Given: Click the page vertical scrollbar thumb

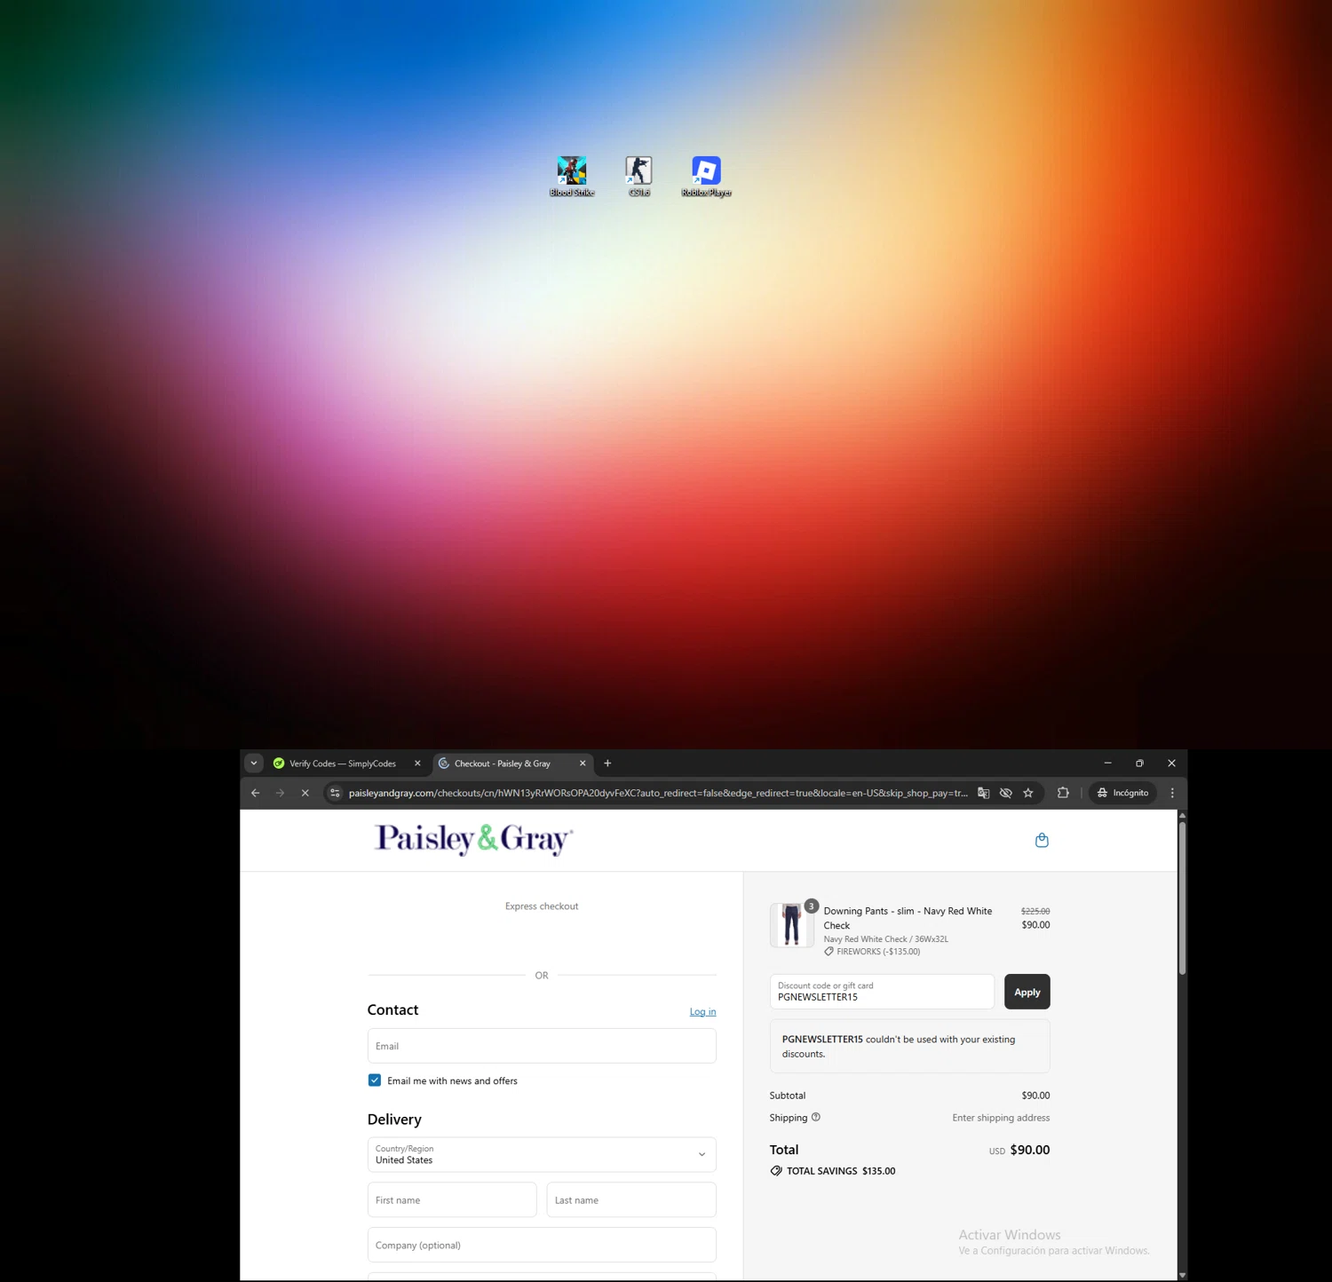Looking at the screenshot, I should pos(1182,898).
